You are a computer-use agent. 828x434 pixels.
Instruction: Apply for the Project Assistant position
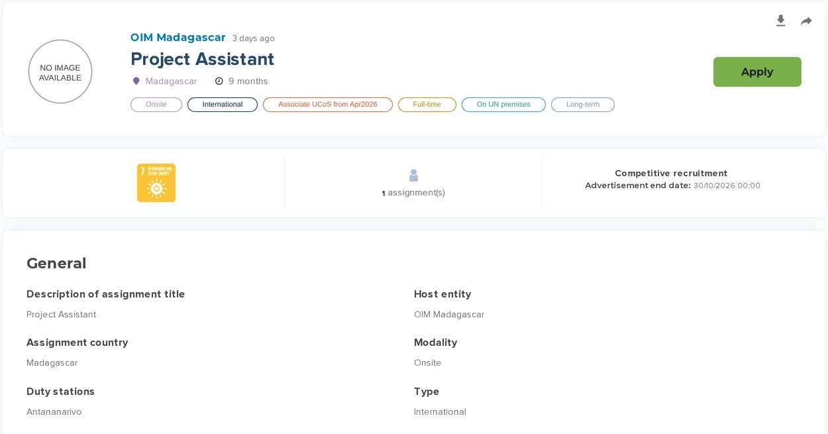757,72
